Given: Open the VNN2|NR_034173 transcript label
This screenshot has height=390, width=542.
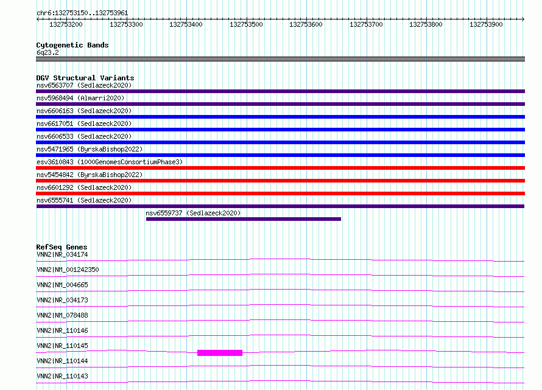Looking at the screenshot, I should pyautogui.click(x=62, y=300).
